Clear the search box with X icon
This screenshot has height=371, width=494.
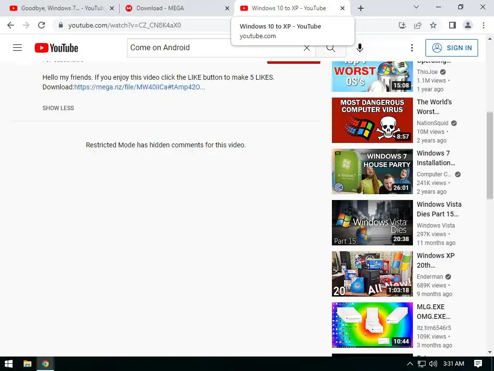pyautogui.click(x=306, y=48)
